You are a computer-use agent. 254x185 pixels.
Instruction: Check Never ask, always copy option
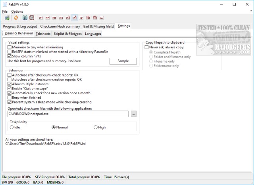(146, 47)
